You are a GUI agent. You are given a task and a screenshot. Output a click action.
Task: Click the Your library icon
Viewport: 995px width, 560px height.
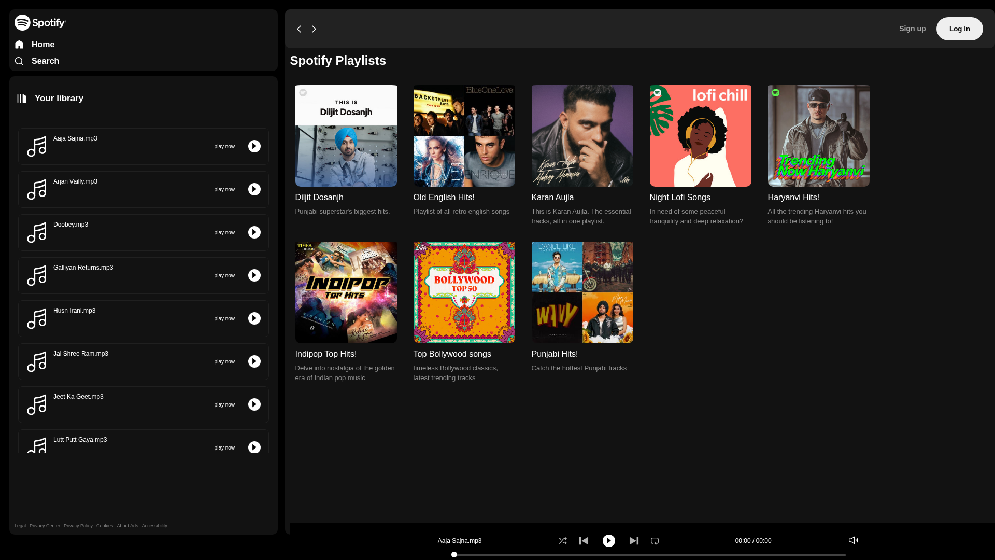[x=22, y=99]
